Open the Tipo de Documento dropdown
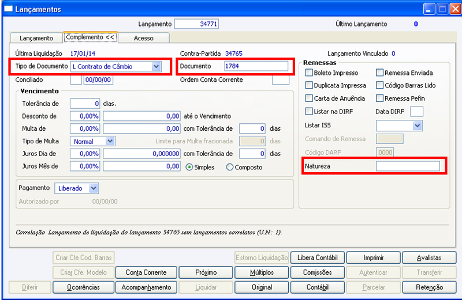The image size is (462, 300). 156,66
